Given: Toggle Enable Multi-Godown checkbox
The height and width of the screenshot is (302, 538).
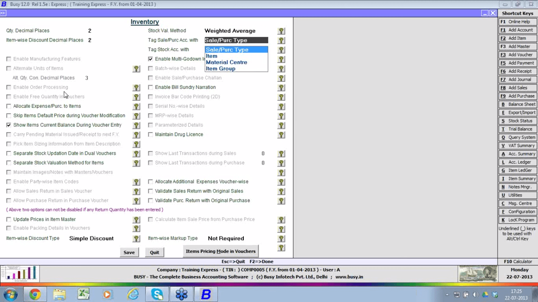Looking at the screenshot, I should [x=150, y=59].
